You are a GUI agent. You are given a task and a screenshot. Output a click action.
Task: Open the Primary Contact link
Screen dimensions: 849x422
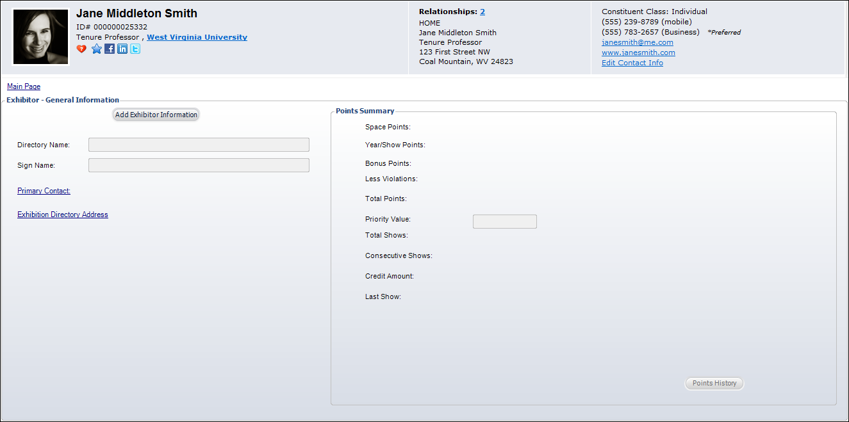pyautogui.click(x=44, y=191)
